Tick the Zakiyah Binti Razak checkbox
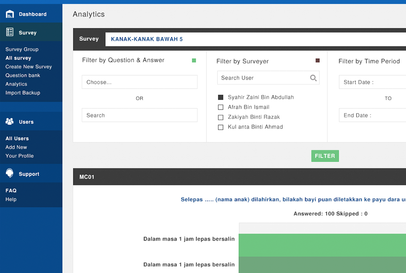Image resolution: width=406 pixels, height=273 pixels. pos(221,117)
